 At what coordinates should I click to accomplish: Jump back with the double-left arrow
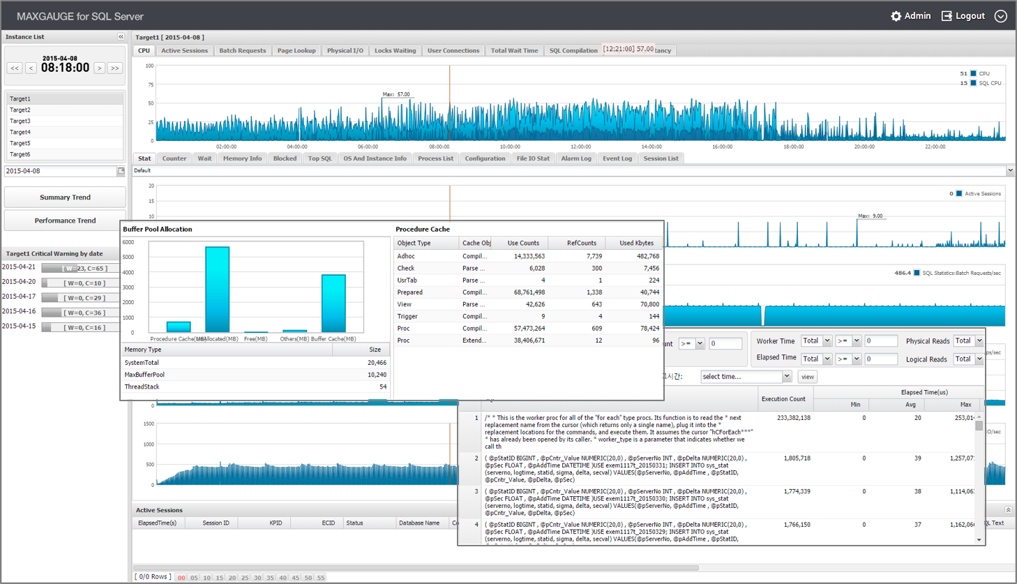click(15, 68)
